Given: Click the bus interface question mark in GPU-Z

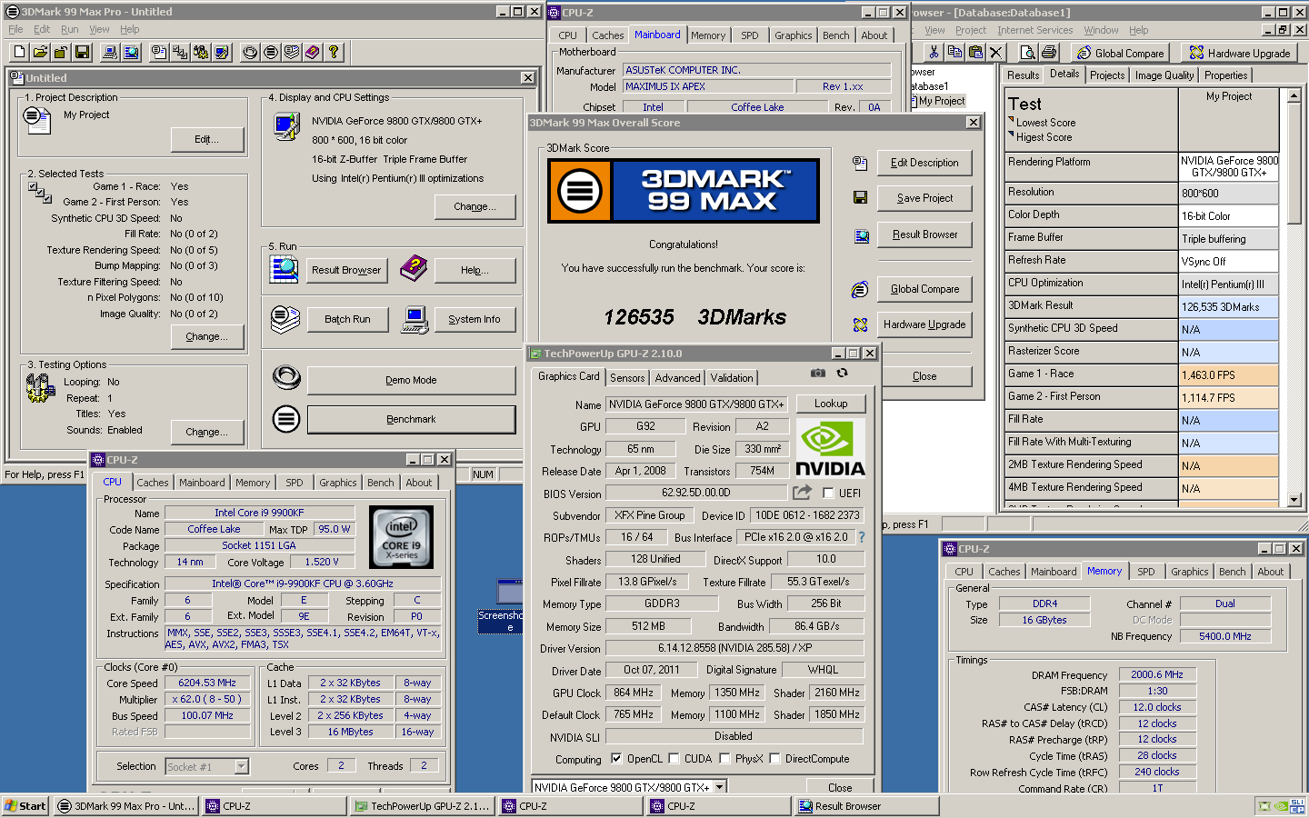Looking at the screenshot, I should pos(862,537).
